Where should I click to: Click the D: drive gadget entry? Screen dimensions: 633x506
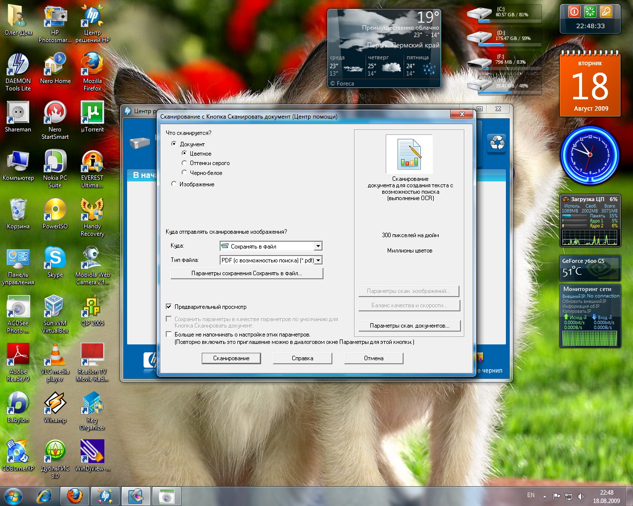pyautogui.click(x=504, y=37)
